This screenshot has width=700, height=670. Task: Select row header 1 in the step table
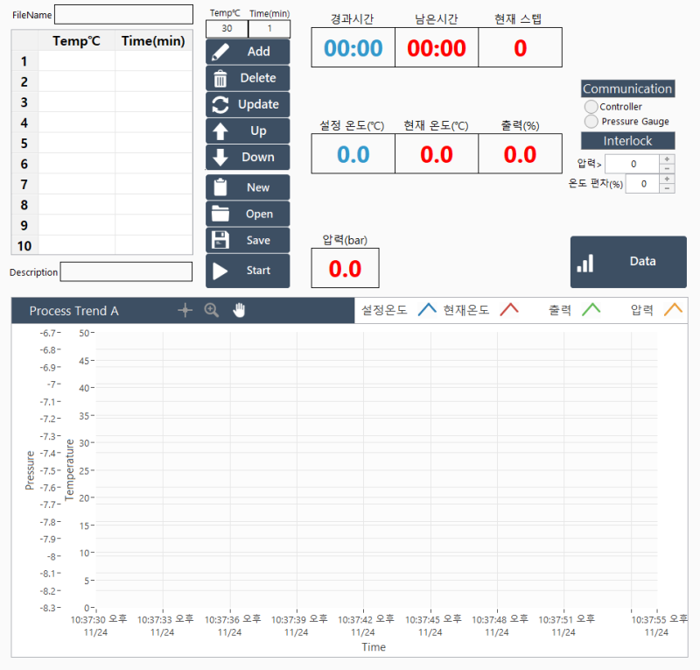(24, 61)
